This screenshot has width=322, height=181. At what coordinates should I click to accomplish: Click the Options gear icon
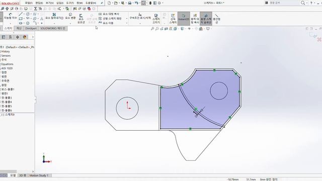click(159, 3)
